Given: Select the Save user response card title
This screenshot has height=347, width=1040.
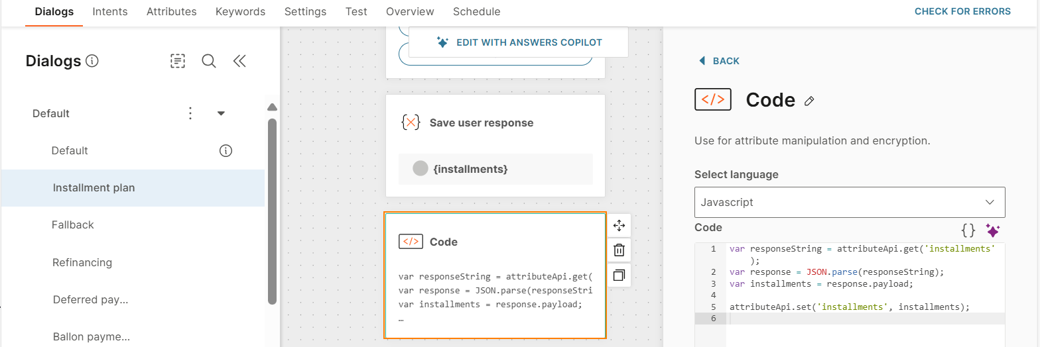Looking at the screenshot, I should coord(482,123).
